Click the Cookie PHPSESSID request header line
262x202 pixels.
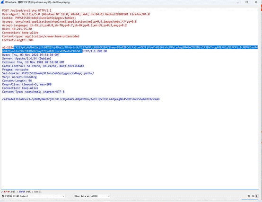click(x=39, y=18)
